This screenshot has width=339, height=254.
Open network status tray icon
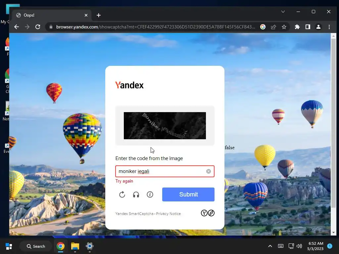(x=291, y=246)
